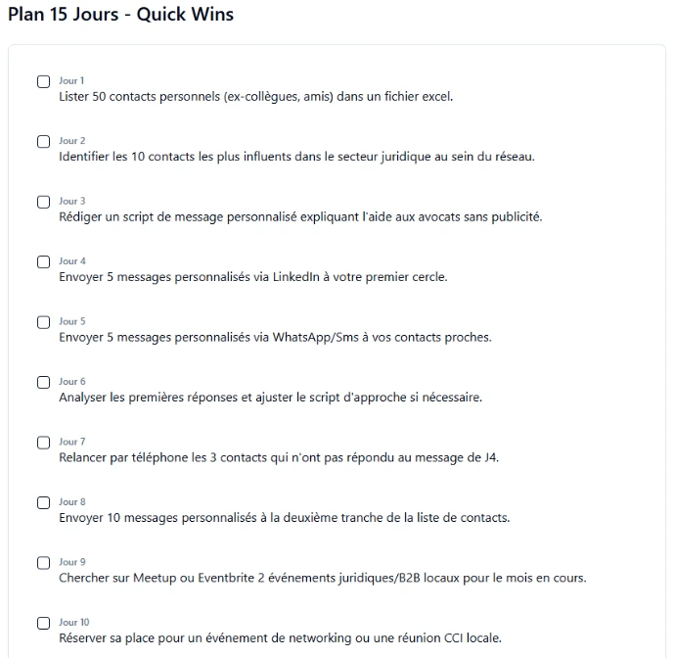Click the LinkedIn messages task description

[x=252, y=277]
